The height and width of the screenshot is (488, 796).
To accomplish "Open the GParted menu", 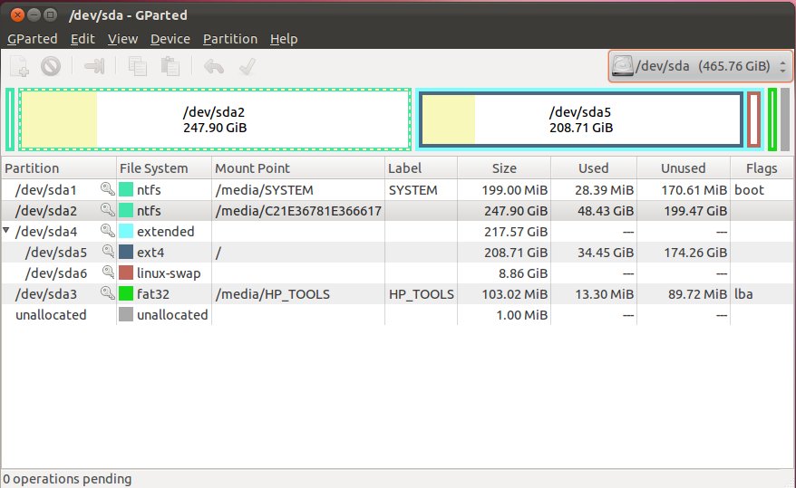I will click(x=33, y=39).
